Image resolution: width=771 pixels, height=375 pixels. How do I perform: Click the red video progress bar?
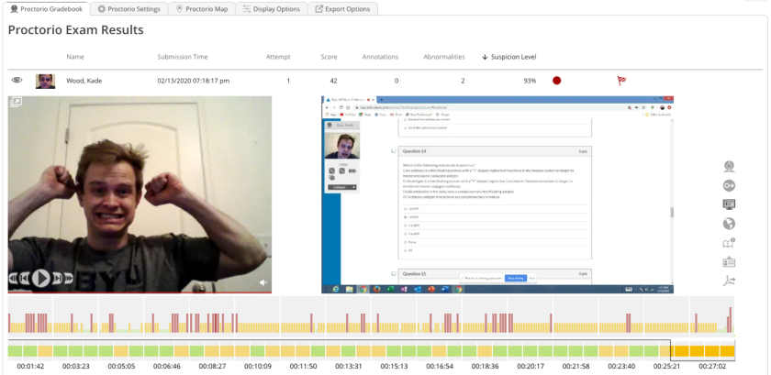tap(140, 292)
